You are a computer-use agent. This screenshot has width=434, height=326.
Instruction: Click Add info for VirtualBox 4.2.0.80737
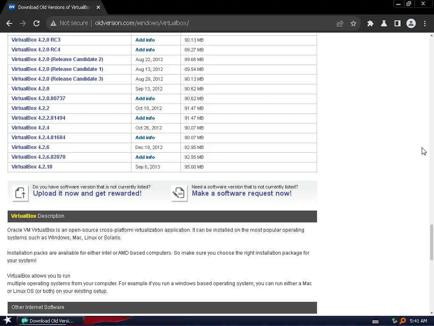(x=145, y=98)
